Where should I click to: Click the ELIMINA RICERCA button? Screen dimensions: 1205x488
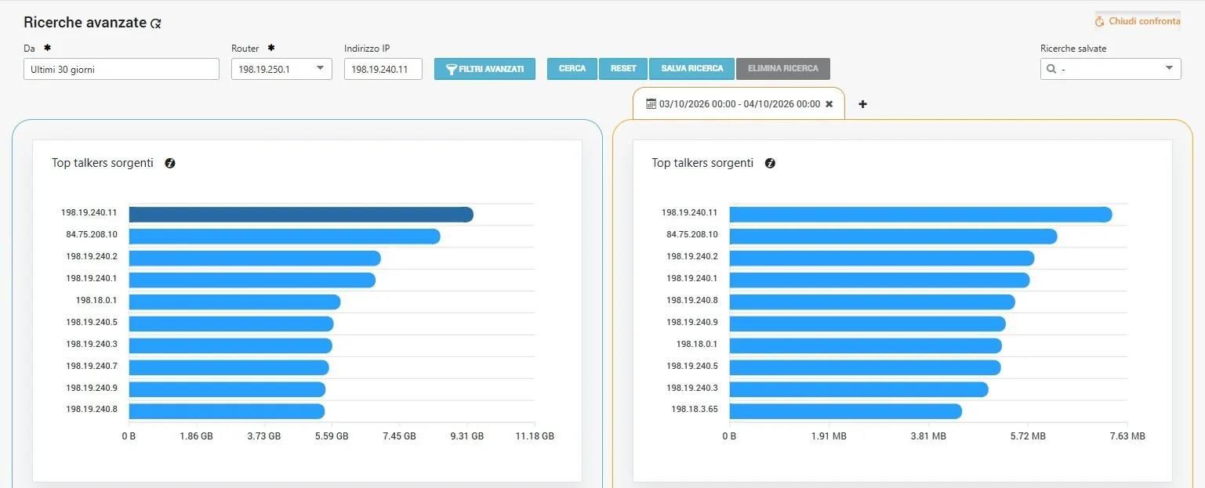(783, 69)
